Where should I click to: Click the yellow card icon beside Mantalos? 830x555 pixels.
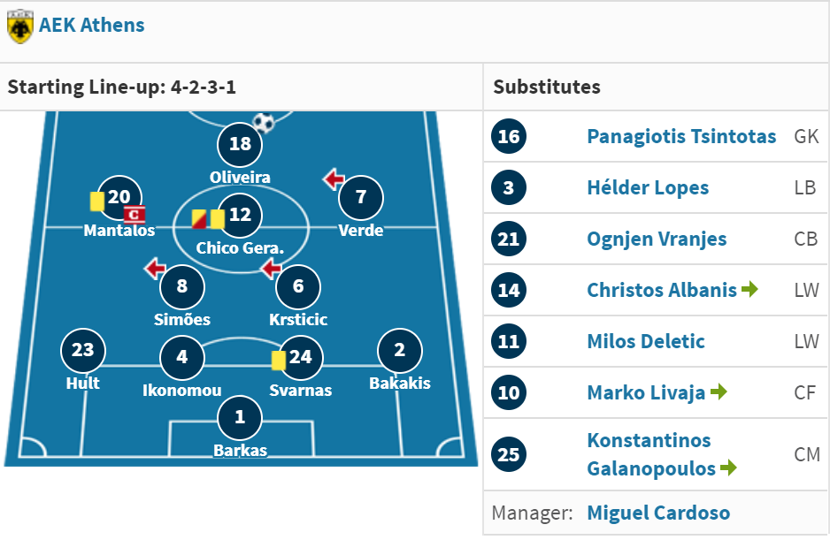96,201
